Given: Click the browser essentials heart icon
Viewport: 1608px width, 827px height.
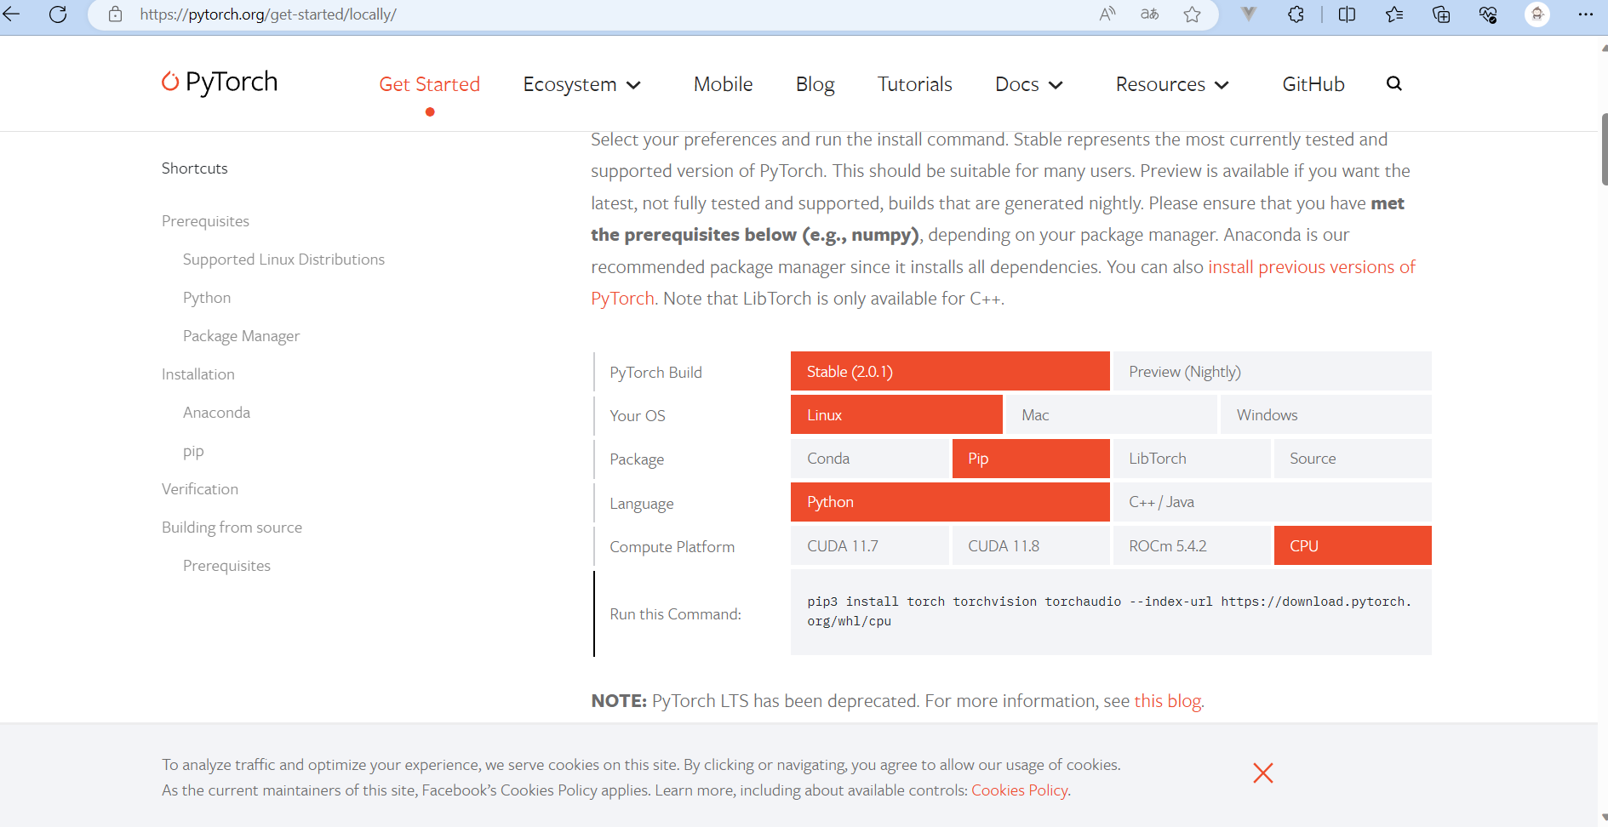Looking at the screenshot, I should 1488,14.
